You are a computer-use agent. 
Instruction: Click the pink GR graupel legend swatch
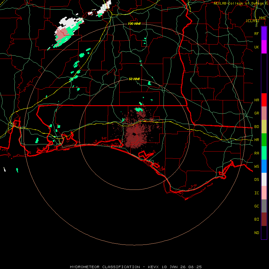264,113
